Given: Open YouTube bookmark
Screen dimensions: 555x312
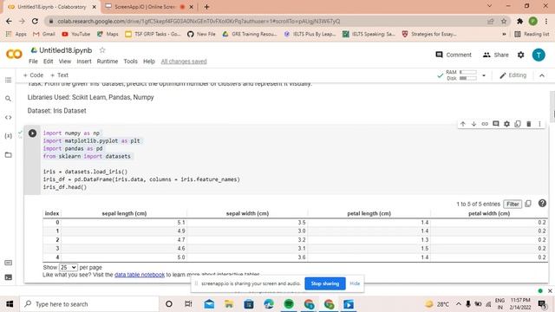Looking at the screenshot, I should (75, 34).
